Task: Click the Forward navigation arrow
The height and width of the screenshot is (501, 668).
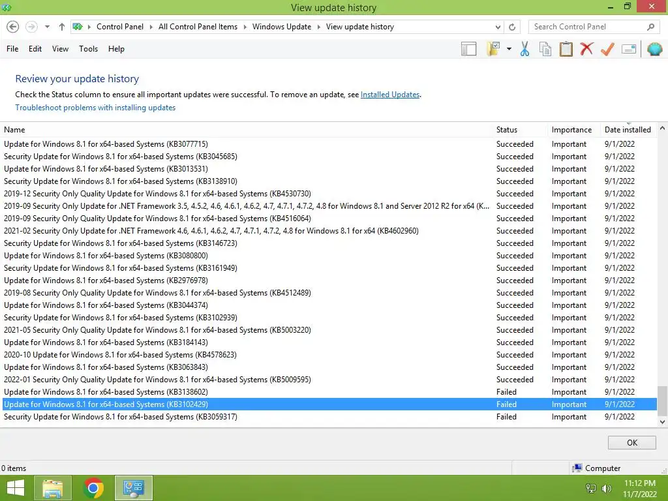Action: tap(31, 27)
